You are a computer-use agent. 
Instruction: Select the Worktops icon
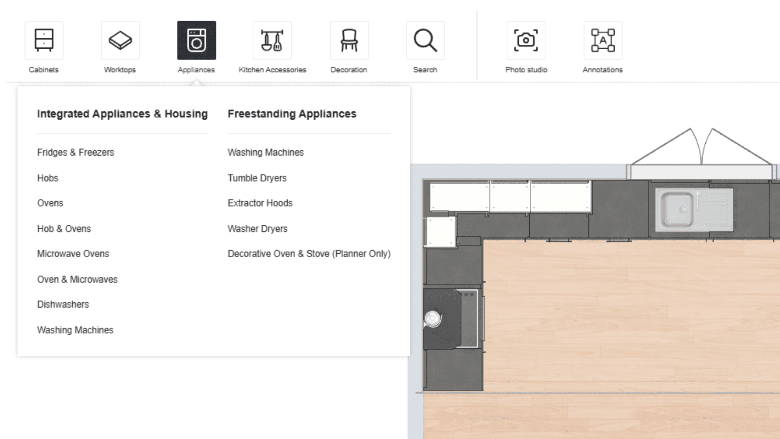click(x=120, y=40)
